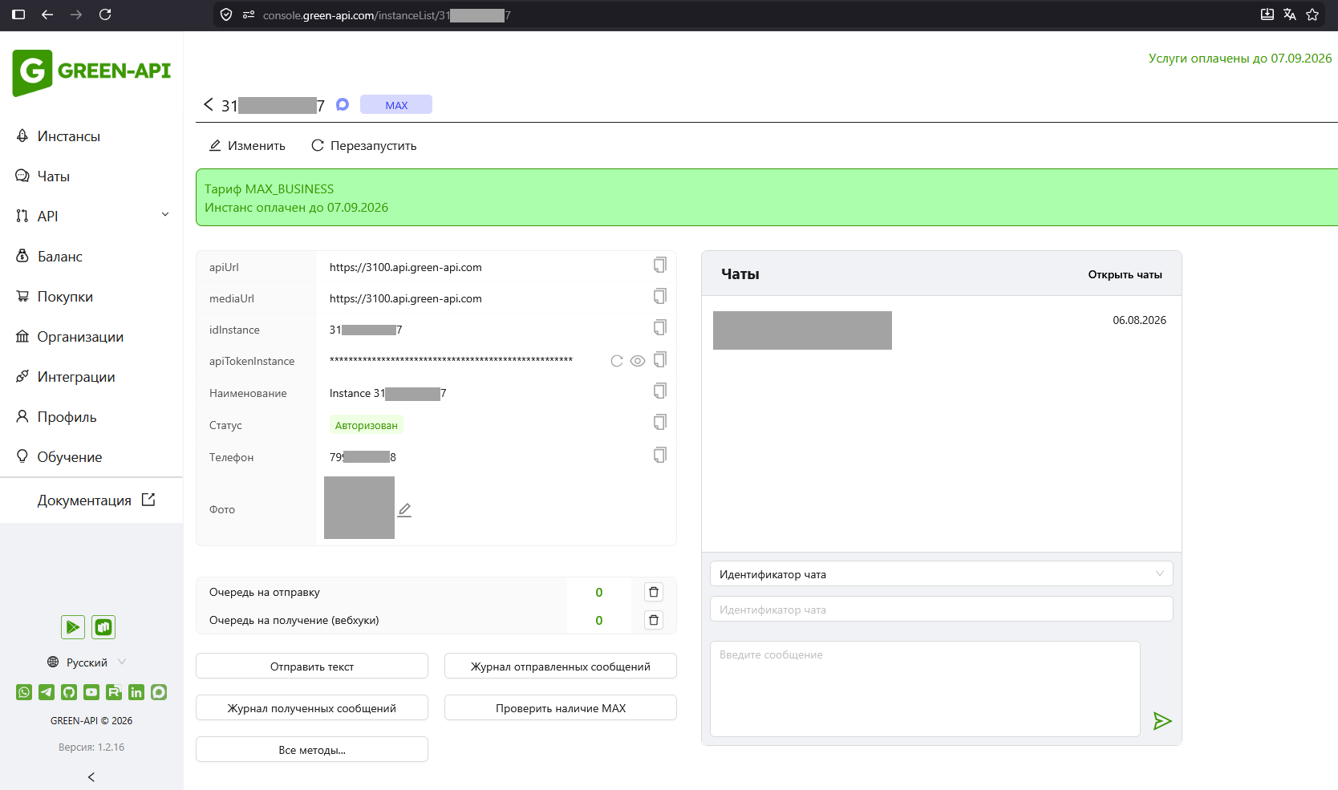Open the GitHub social link
Screen dimensions: 1338x790
tap(69, 692)
